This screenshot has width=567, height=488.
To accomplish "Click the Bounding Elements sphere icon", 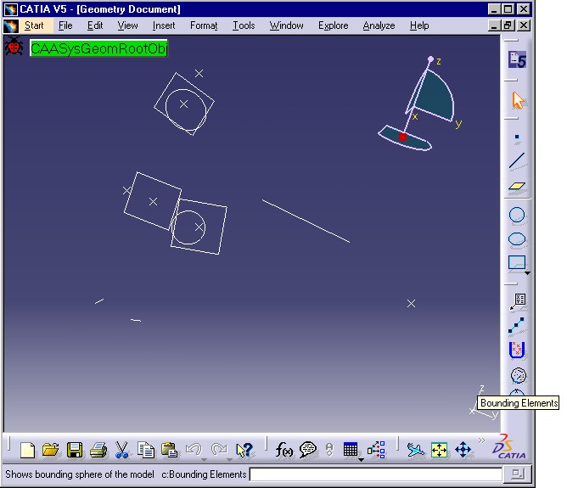I will 518,376.
